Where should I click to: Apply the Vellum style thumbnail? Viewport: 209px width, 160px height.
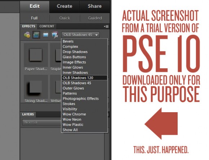55,87
